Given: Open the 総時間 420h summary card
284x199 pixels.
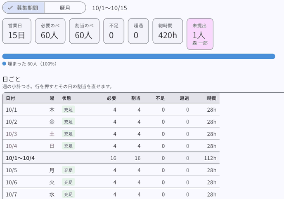Looking at the screenshot, I should click(x=168, y=31).
